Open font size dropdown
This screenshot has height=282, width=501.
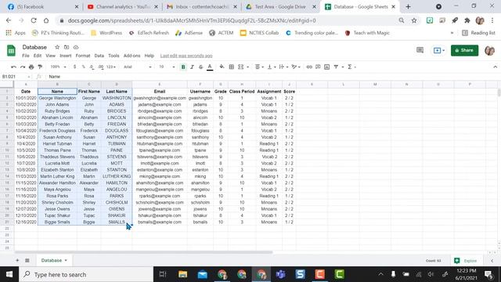[167, 67]
